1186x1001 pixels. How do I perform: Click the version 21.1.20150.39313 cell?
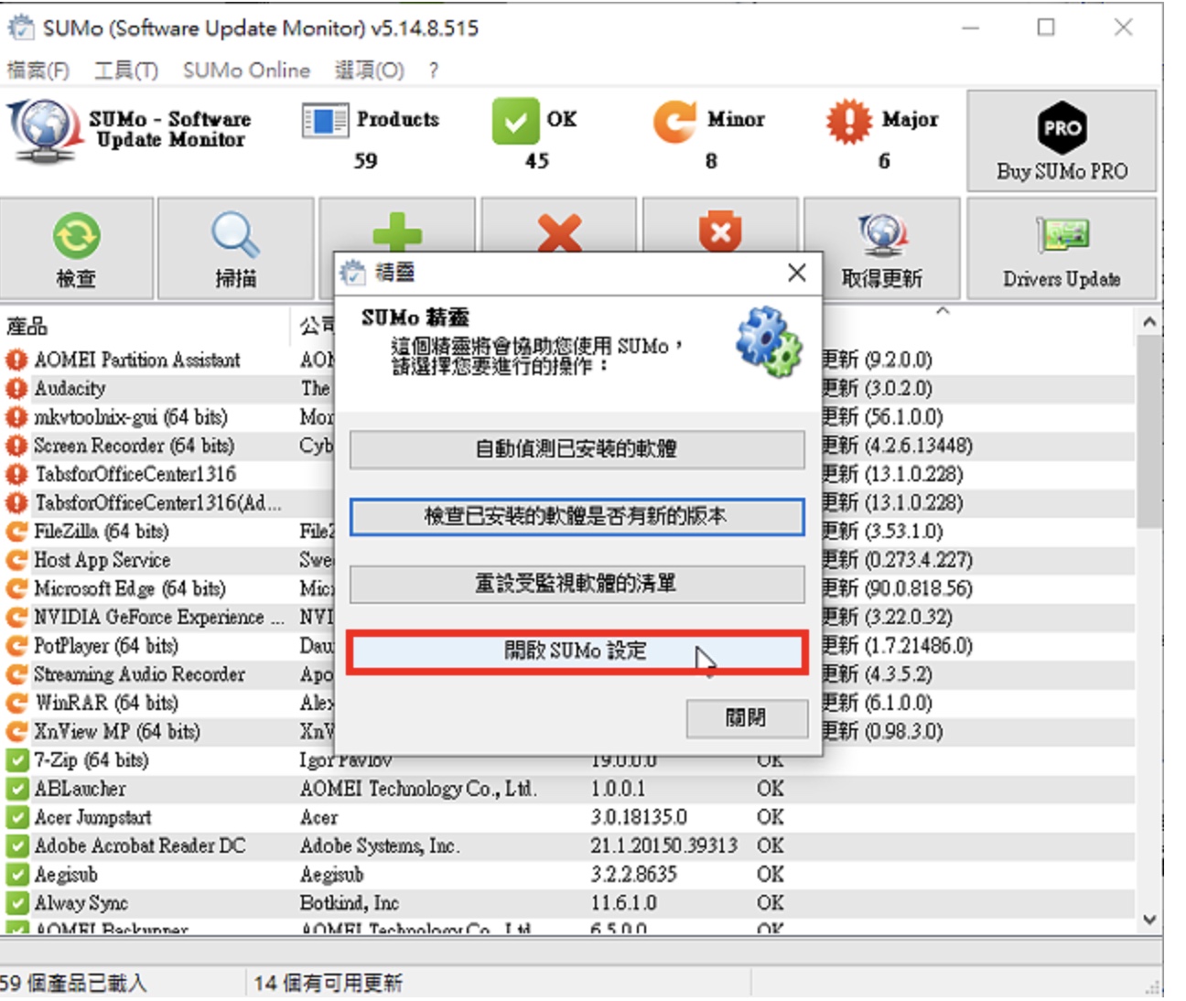tap(663, 845)
